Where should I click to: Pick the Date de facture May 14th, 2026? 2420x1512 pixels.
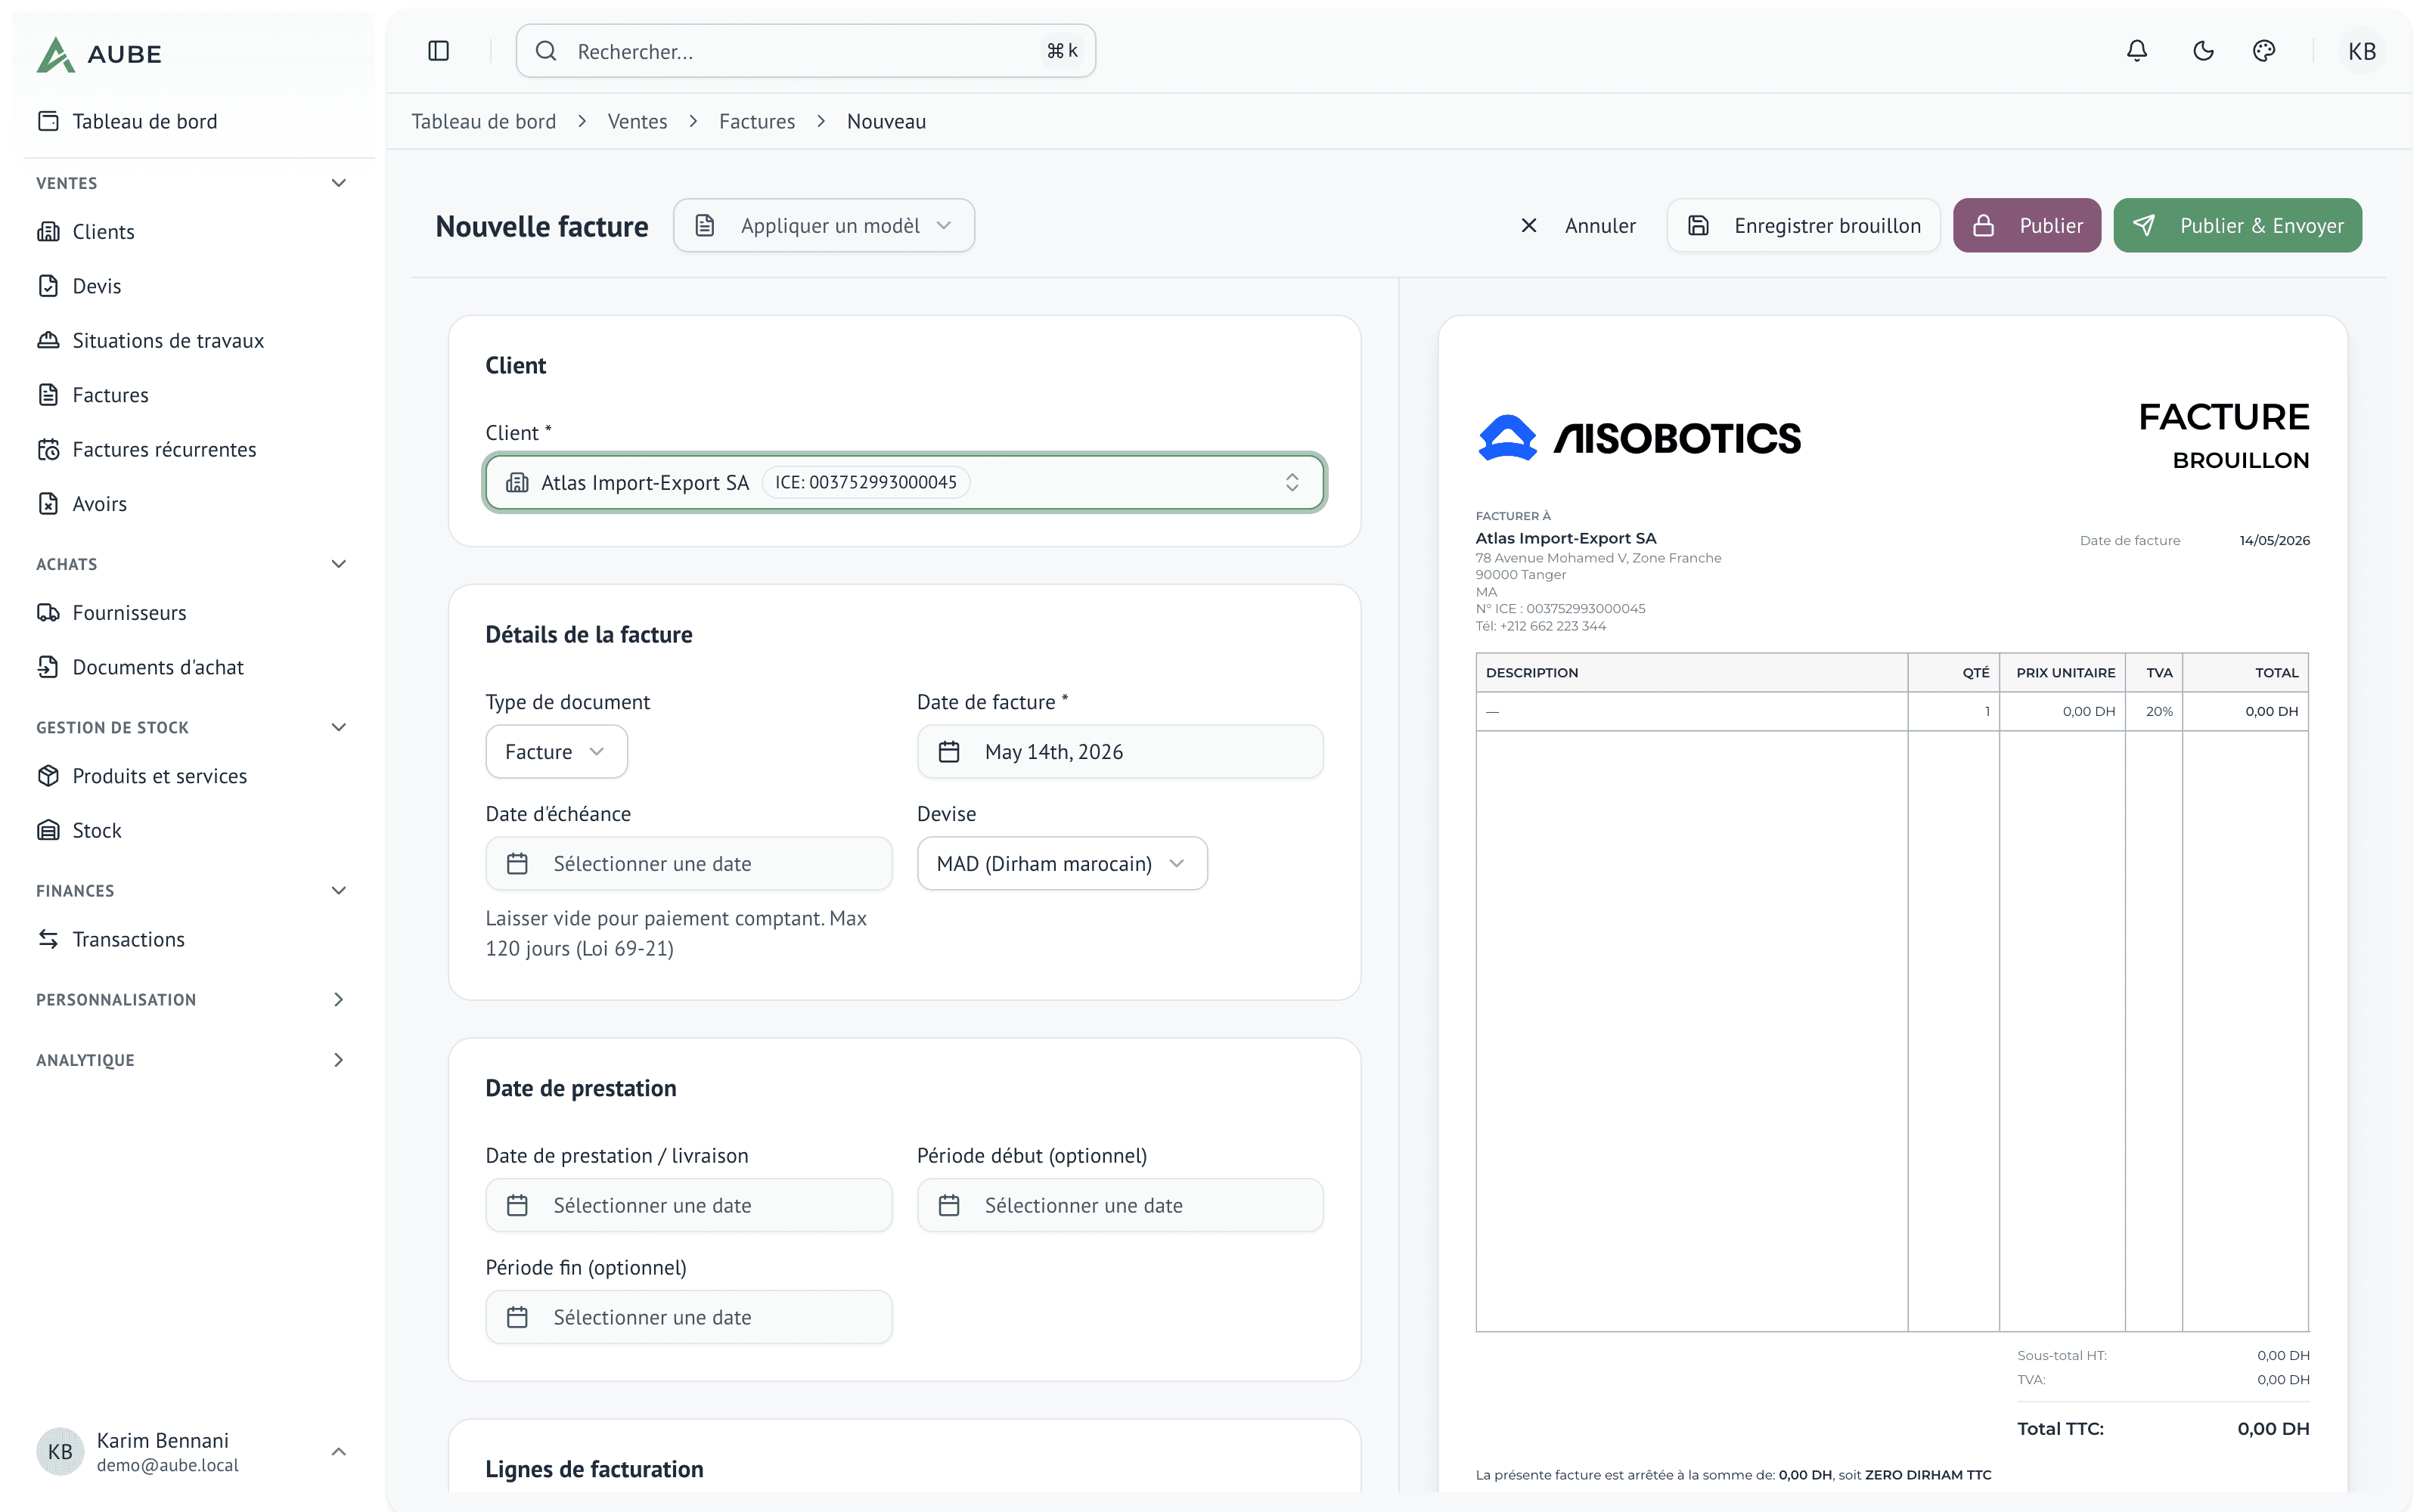1120,752
